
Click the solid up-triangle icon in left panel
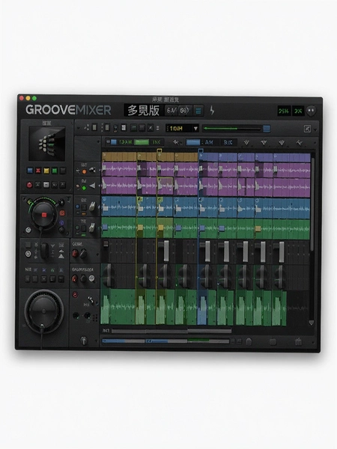(61, 256)
